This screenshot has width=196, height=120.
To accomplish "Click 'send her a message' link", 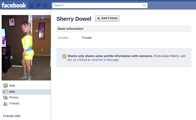I will [105, 60].
